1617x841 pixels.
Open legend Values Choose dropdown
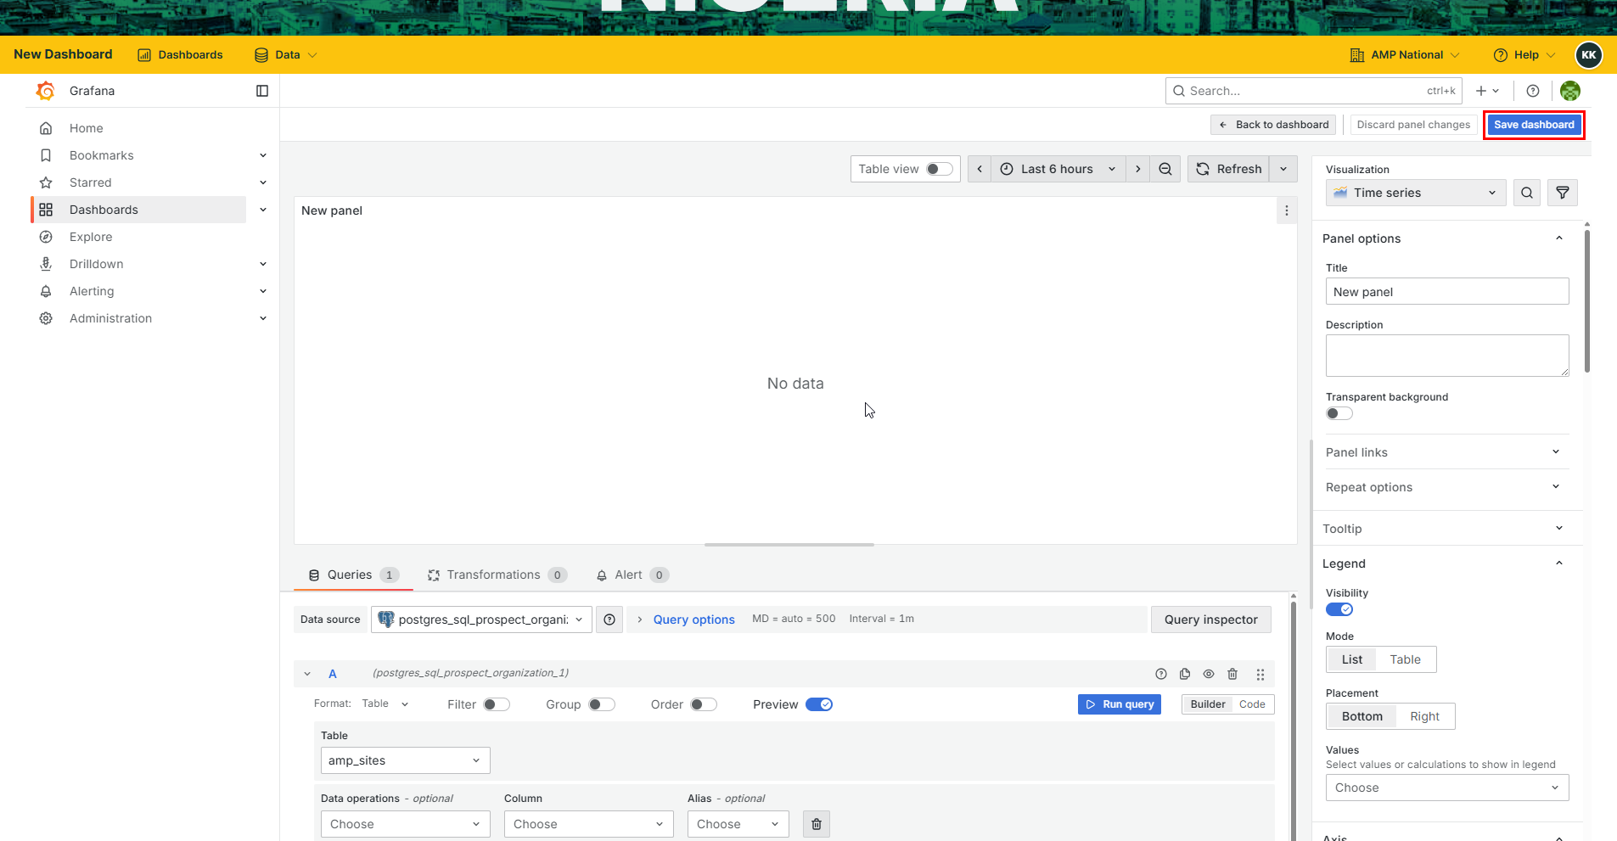[x=1447, y=788]
